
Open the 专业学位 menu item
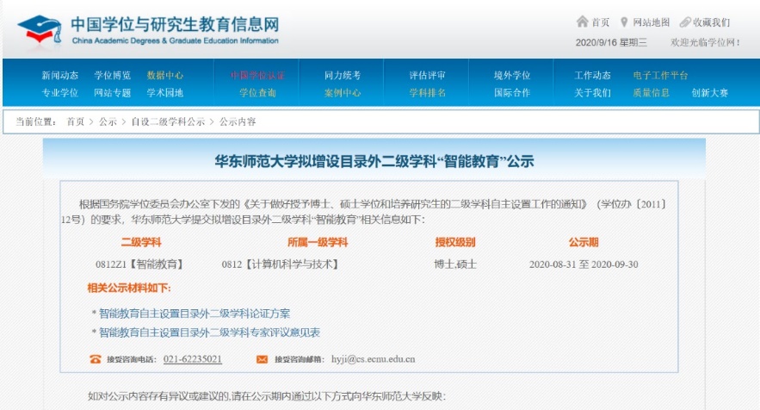pos(59,93)
